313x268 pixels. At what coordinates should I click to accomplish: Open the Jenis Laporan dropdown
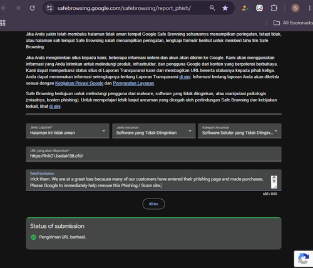coord(68,131)
